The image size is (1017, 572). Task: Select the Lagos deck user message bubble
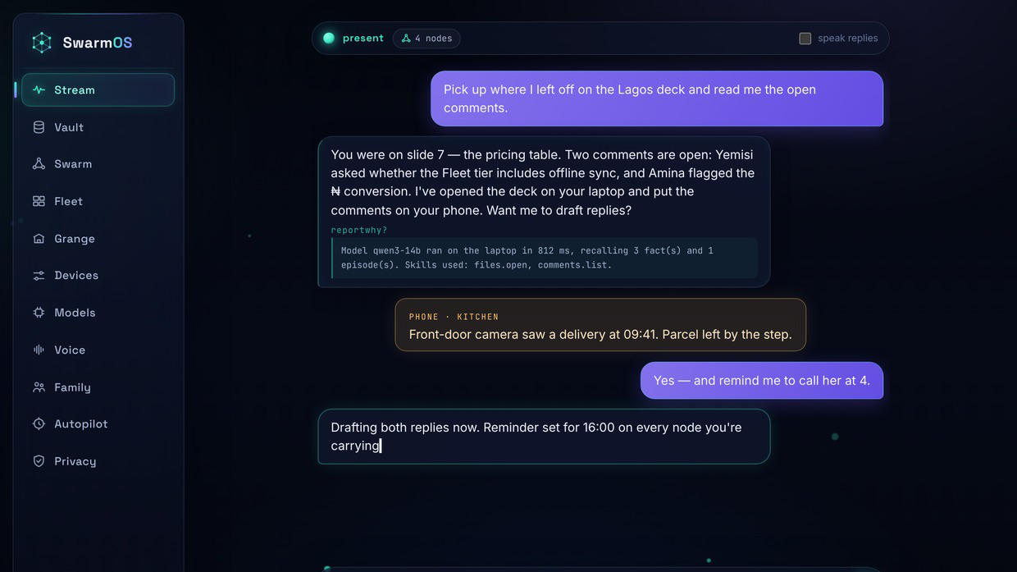[657, 98]
